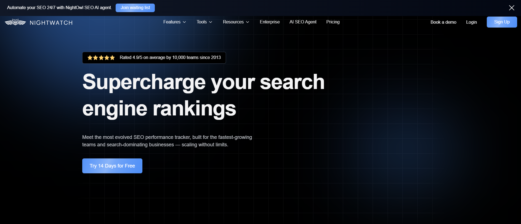Screen dimensions: 521x224
Task: Go to AI SEO Agent in the navigation
Action: [x=303, y=22]
